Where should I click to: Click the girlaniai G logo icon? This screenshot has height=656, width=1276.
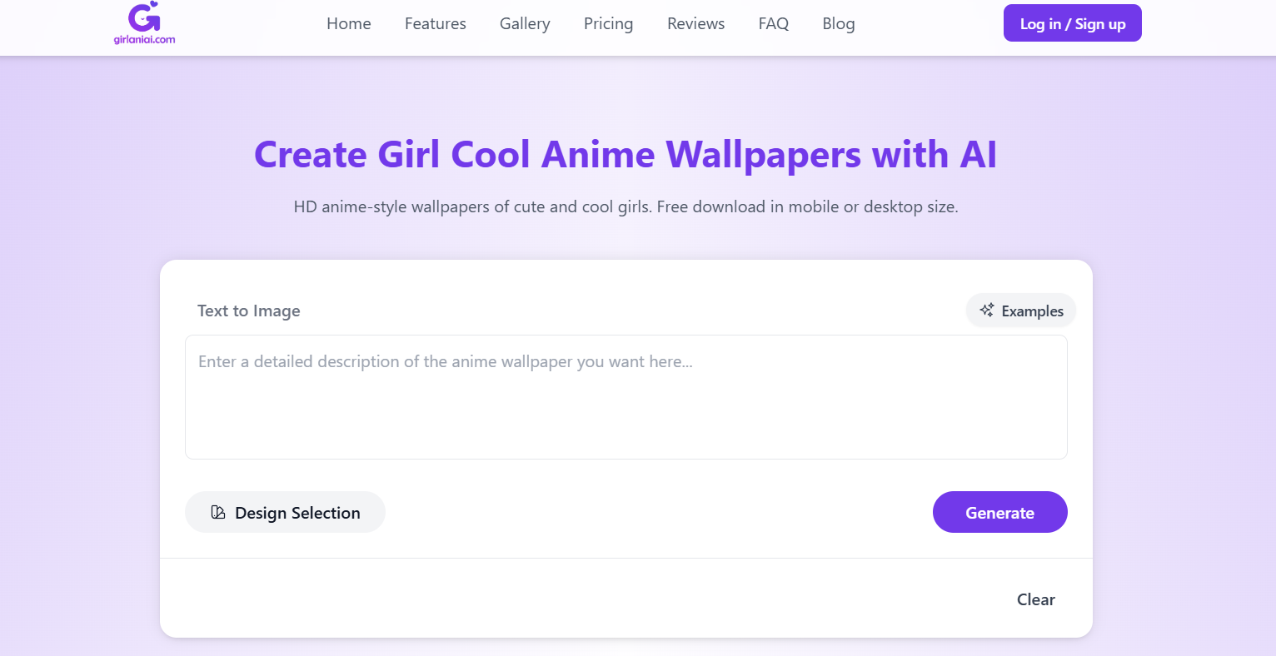(x=144, y=17)
